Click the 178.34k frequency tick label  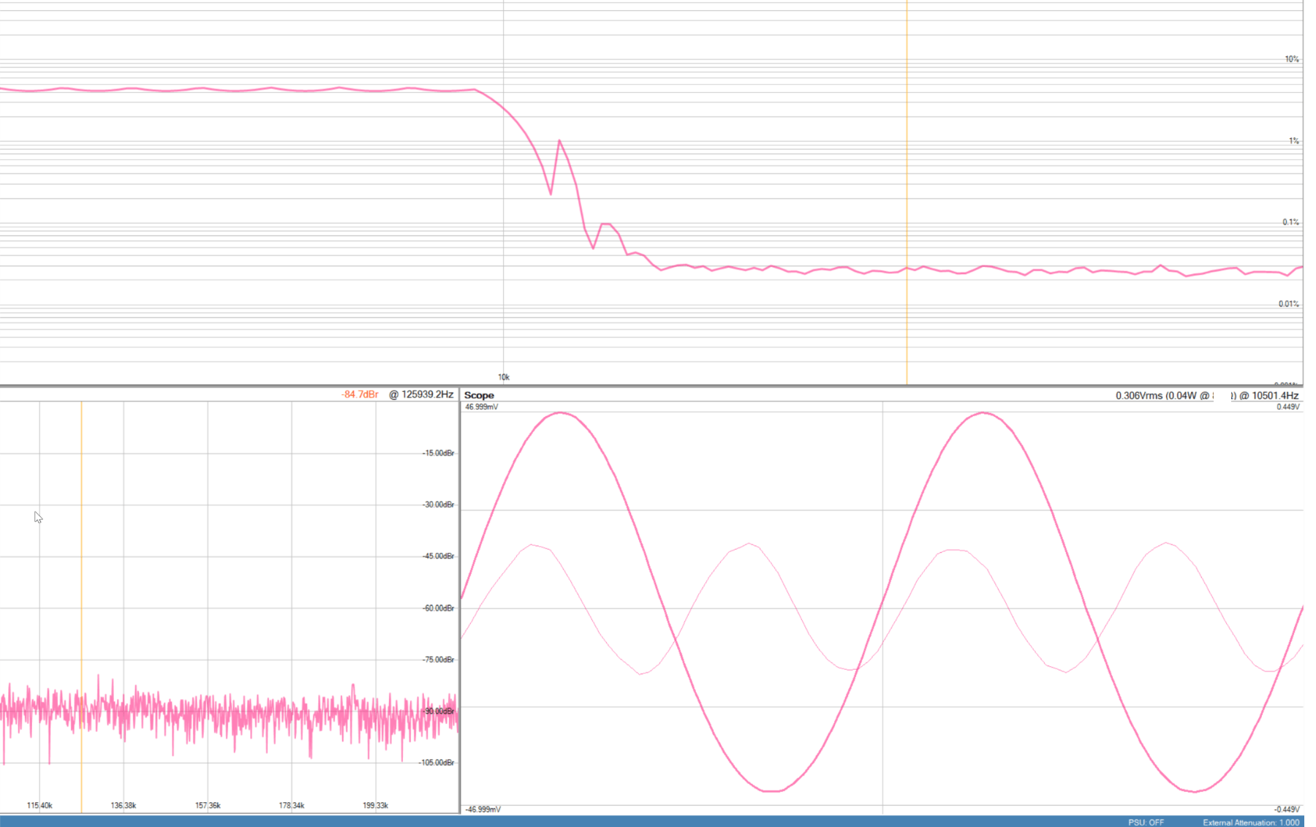[292, 806]
